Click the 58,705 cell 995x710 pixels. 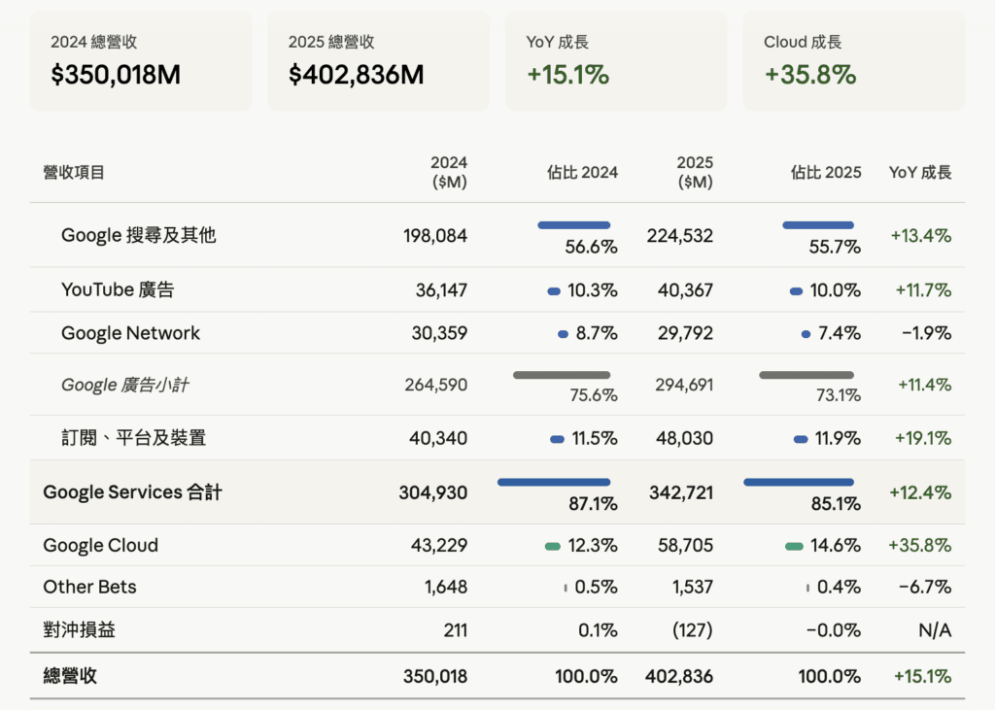click(x=685, y=546)
